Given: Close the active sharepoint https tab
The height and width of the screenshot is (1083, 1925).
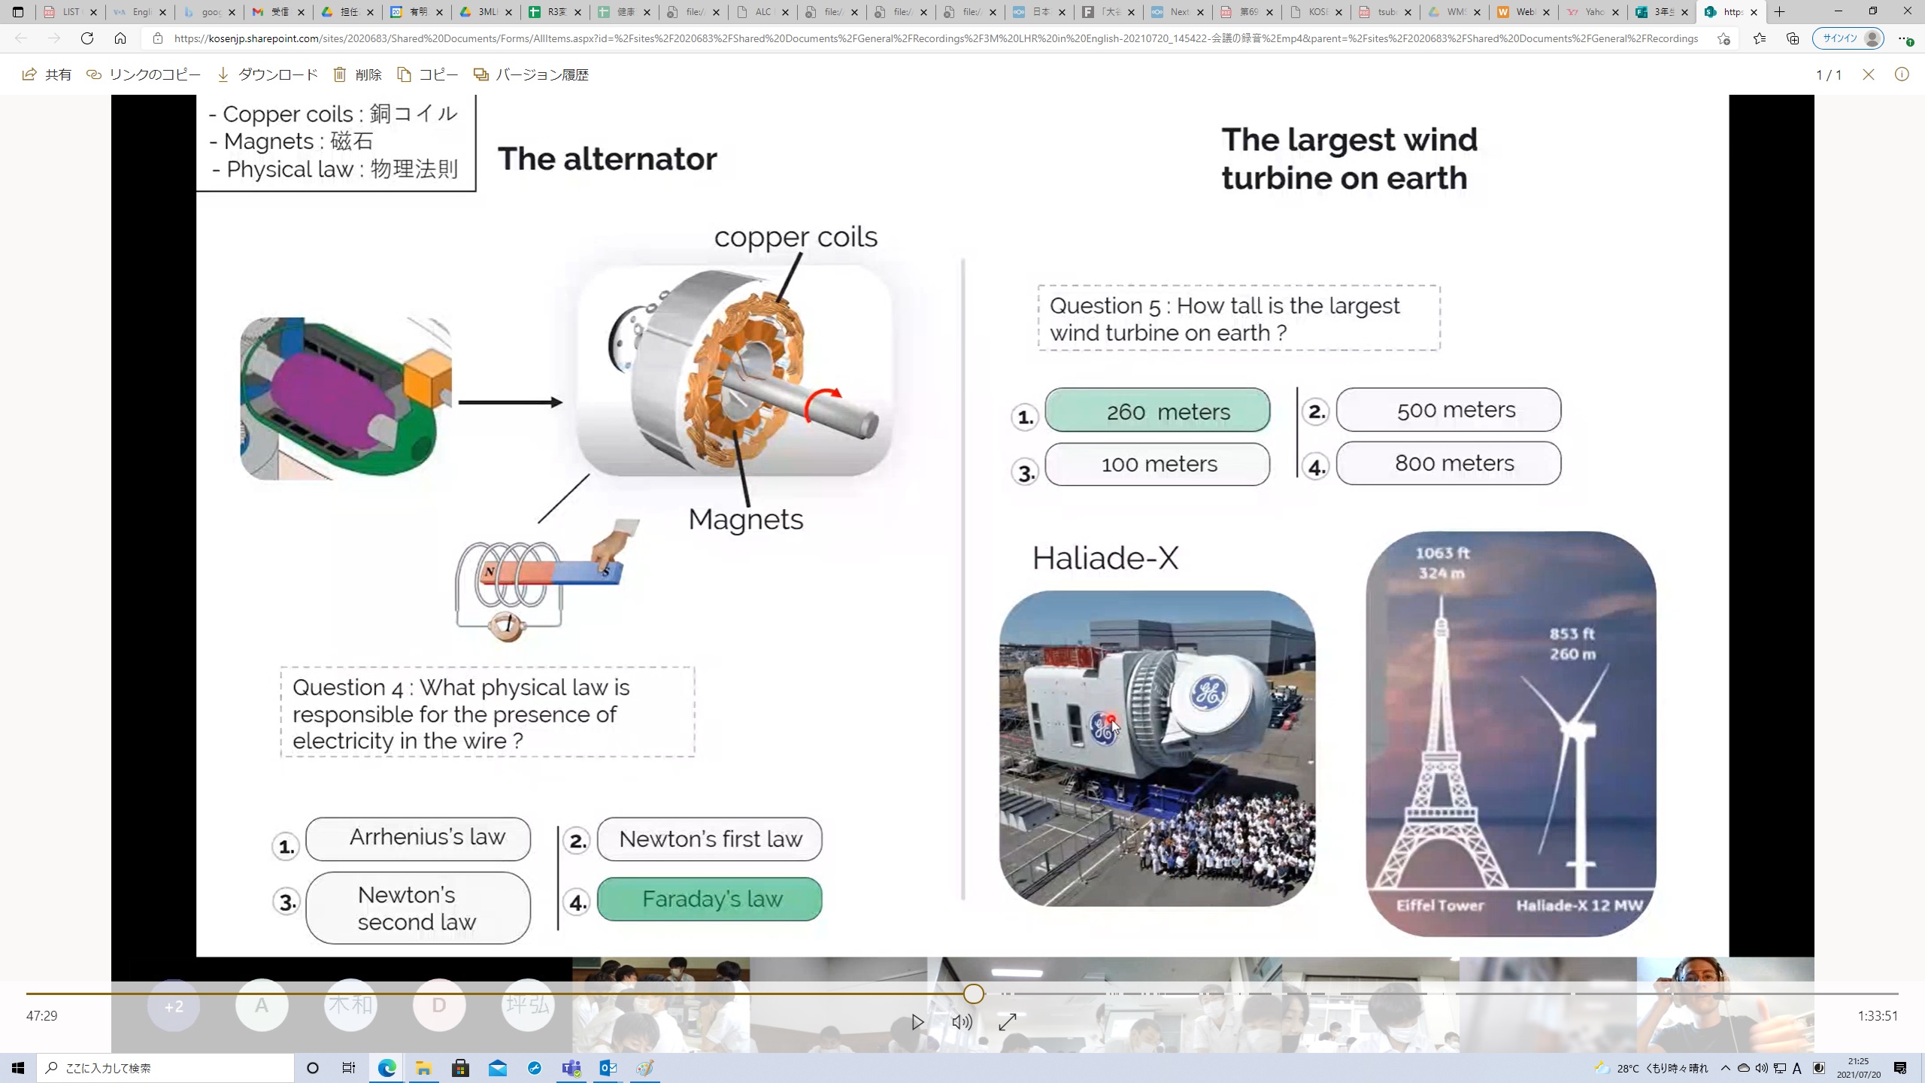Looking at the screenshot, I should 1754,12.
